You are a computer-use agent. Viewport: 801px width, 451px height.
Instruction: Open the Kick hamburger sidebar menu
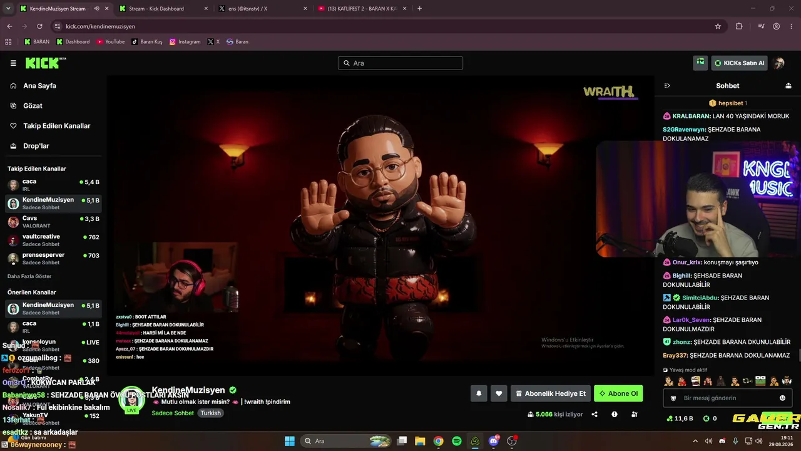click(x=13, y=63)
